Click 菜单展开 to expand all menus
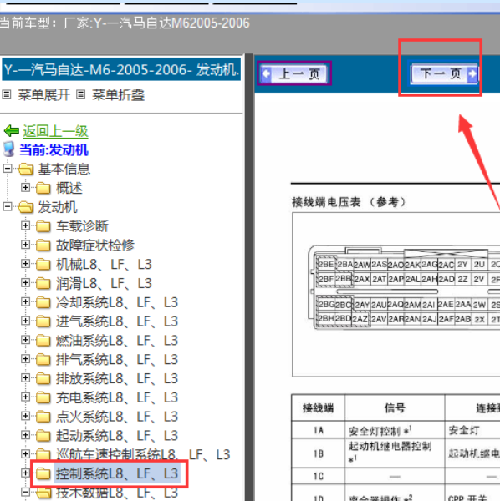 pos(43,95)
